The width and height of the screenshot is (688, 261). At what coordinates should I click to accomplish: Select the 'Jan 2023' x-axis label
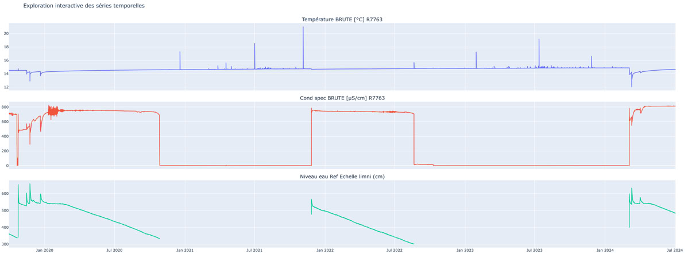(x=465, y=251)
